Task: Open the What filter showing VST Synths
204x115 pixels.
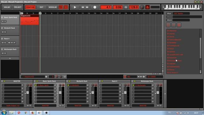Action: pyautogui.click(x=181, y=13)
